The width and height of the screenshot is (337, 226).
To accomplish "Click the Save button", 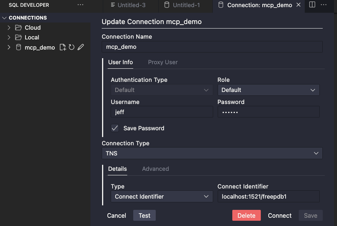I will (311, 215).
